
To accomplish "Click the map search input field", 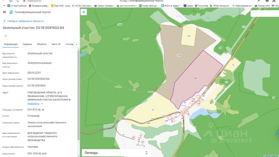I will click(264, 13).
